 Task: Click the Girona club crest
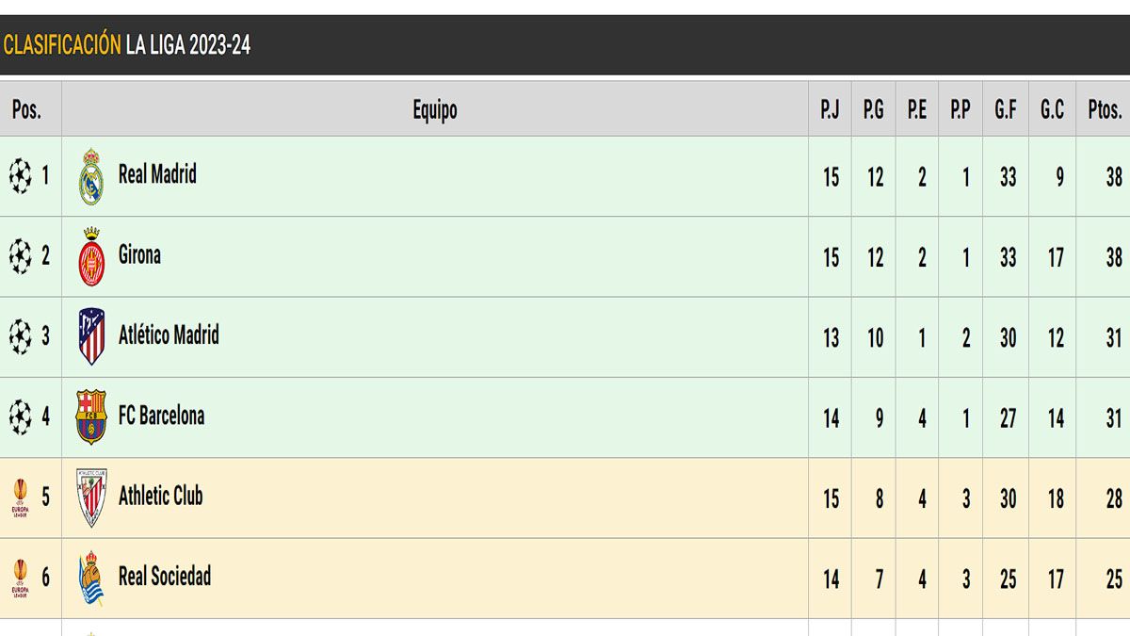(x=91, y=256)
